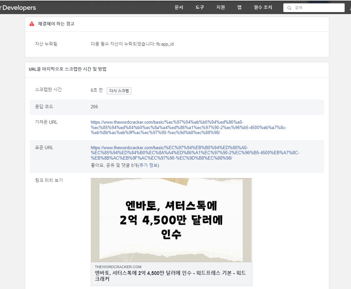The image size is (351, 289).
Task: Select the 자산 누락됨 label
Action: tap(46, 44)
